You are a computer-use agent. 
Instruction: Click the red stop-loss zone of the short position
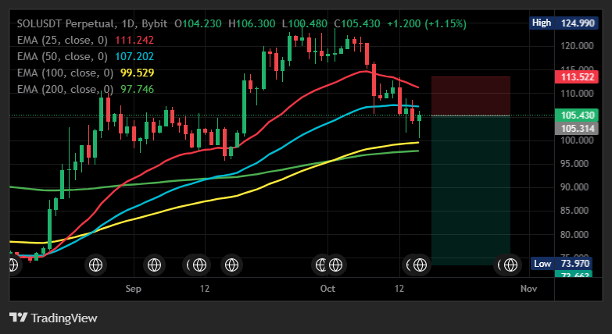tap(471, 96)
